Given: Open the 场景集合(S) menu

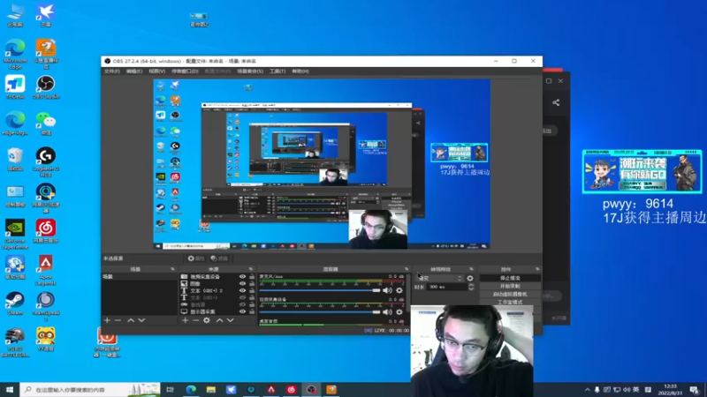Looking at the screenshot, I should tap(250, 71).
